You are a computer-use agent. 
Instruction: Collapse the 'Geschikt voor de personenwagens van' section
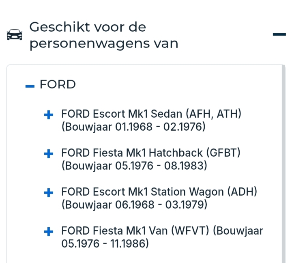click(x=279, y=34)
